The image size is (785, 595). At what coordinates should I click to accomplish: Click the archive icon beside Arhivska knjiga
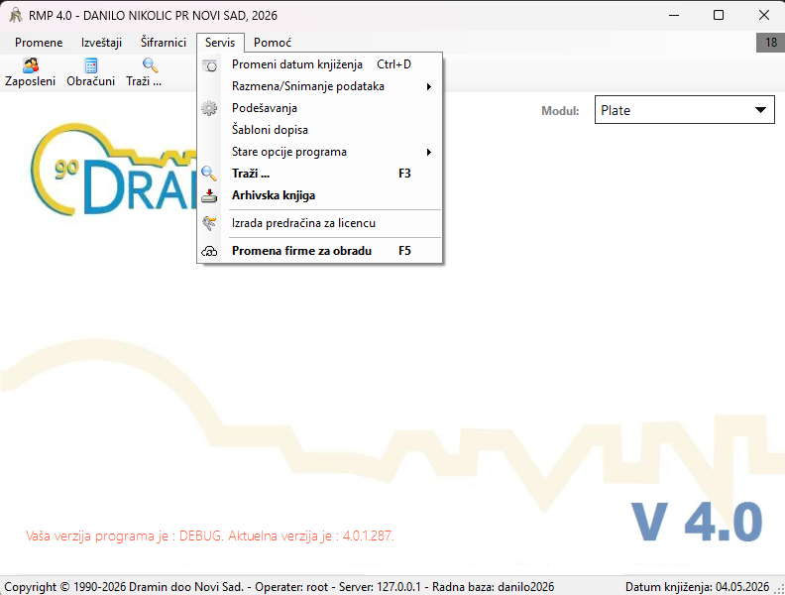(209, 195)
